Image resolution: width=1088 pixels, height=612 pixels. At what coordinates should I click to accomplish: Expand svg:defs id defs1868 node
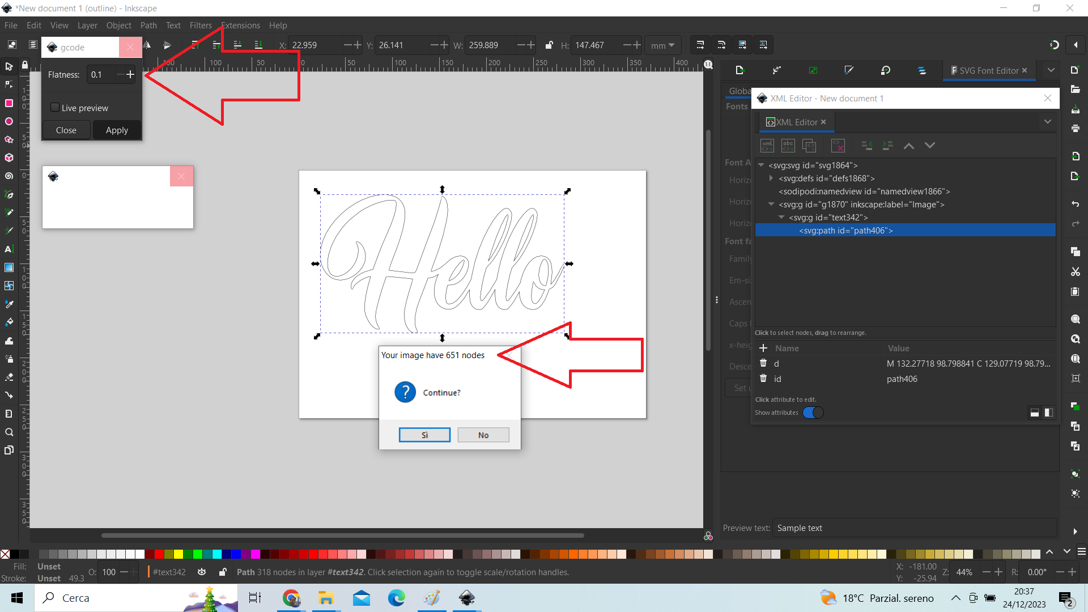point(773,178)
